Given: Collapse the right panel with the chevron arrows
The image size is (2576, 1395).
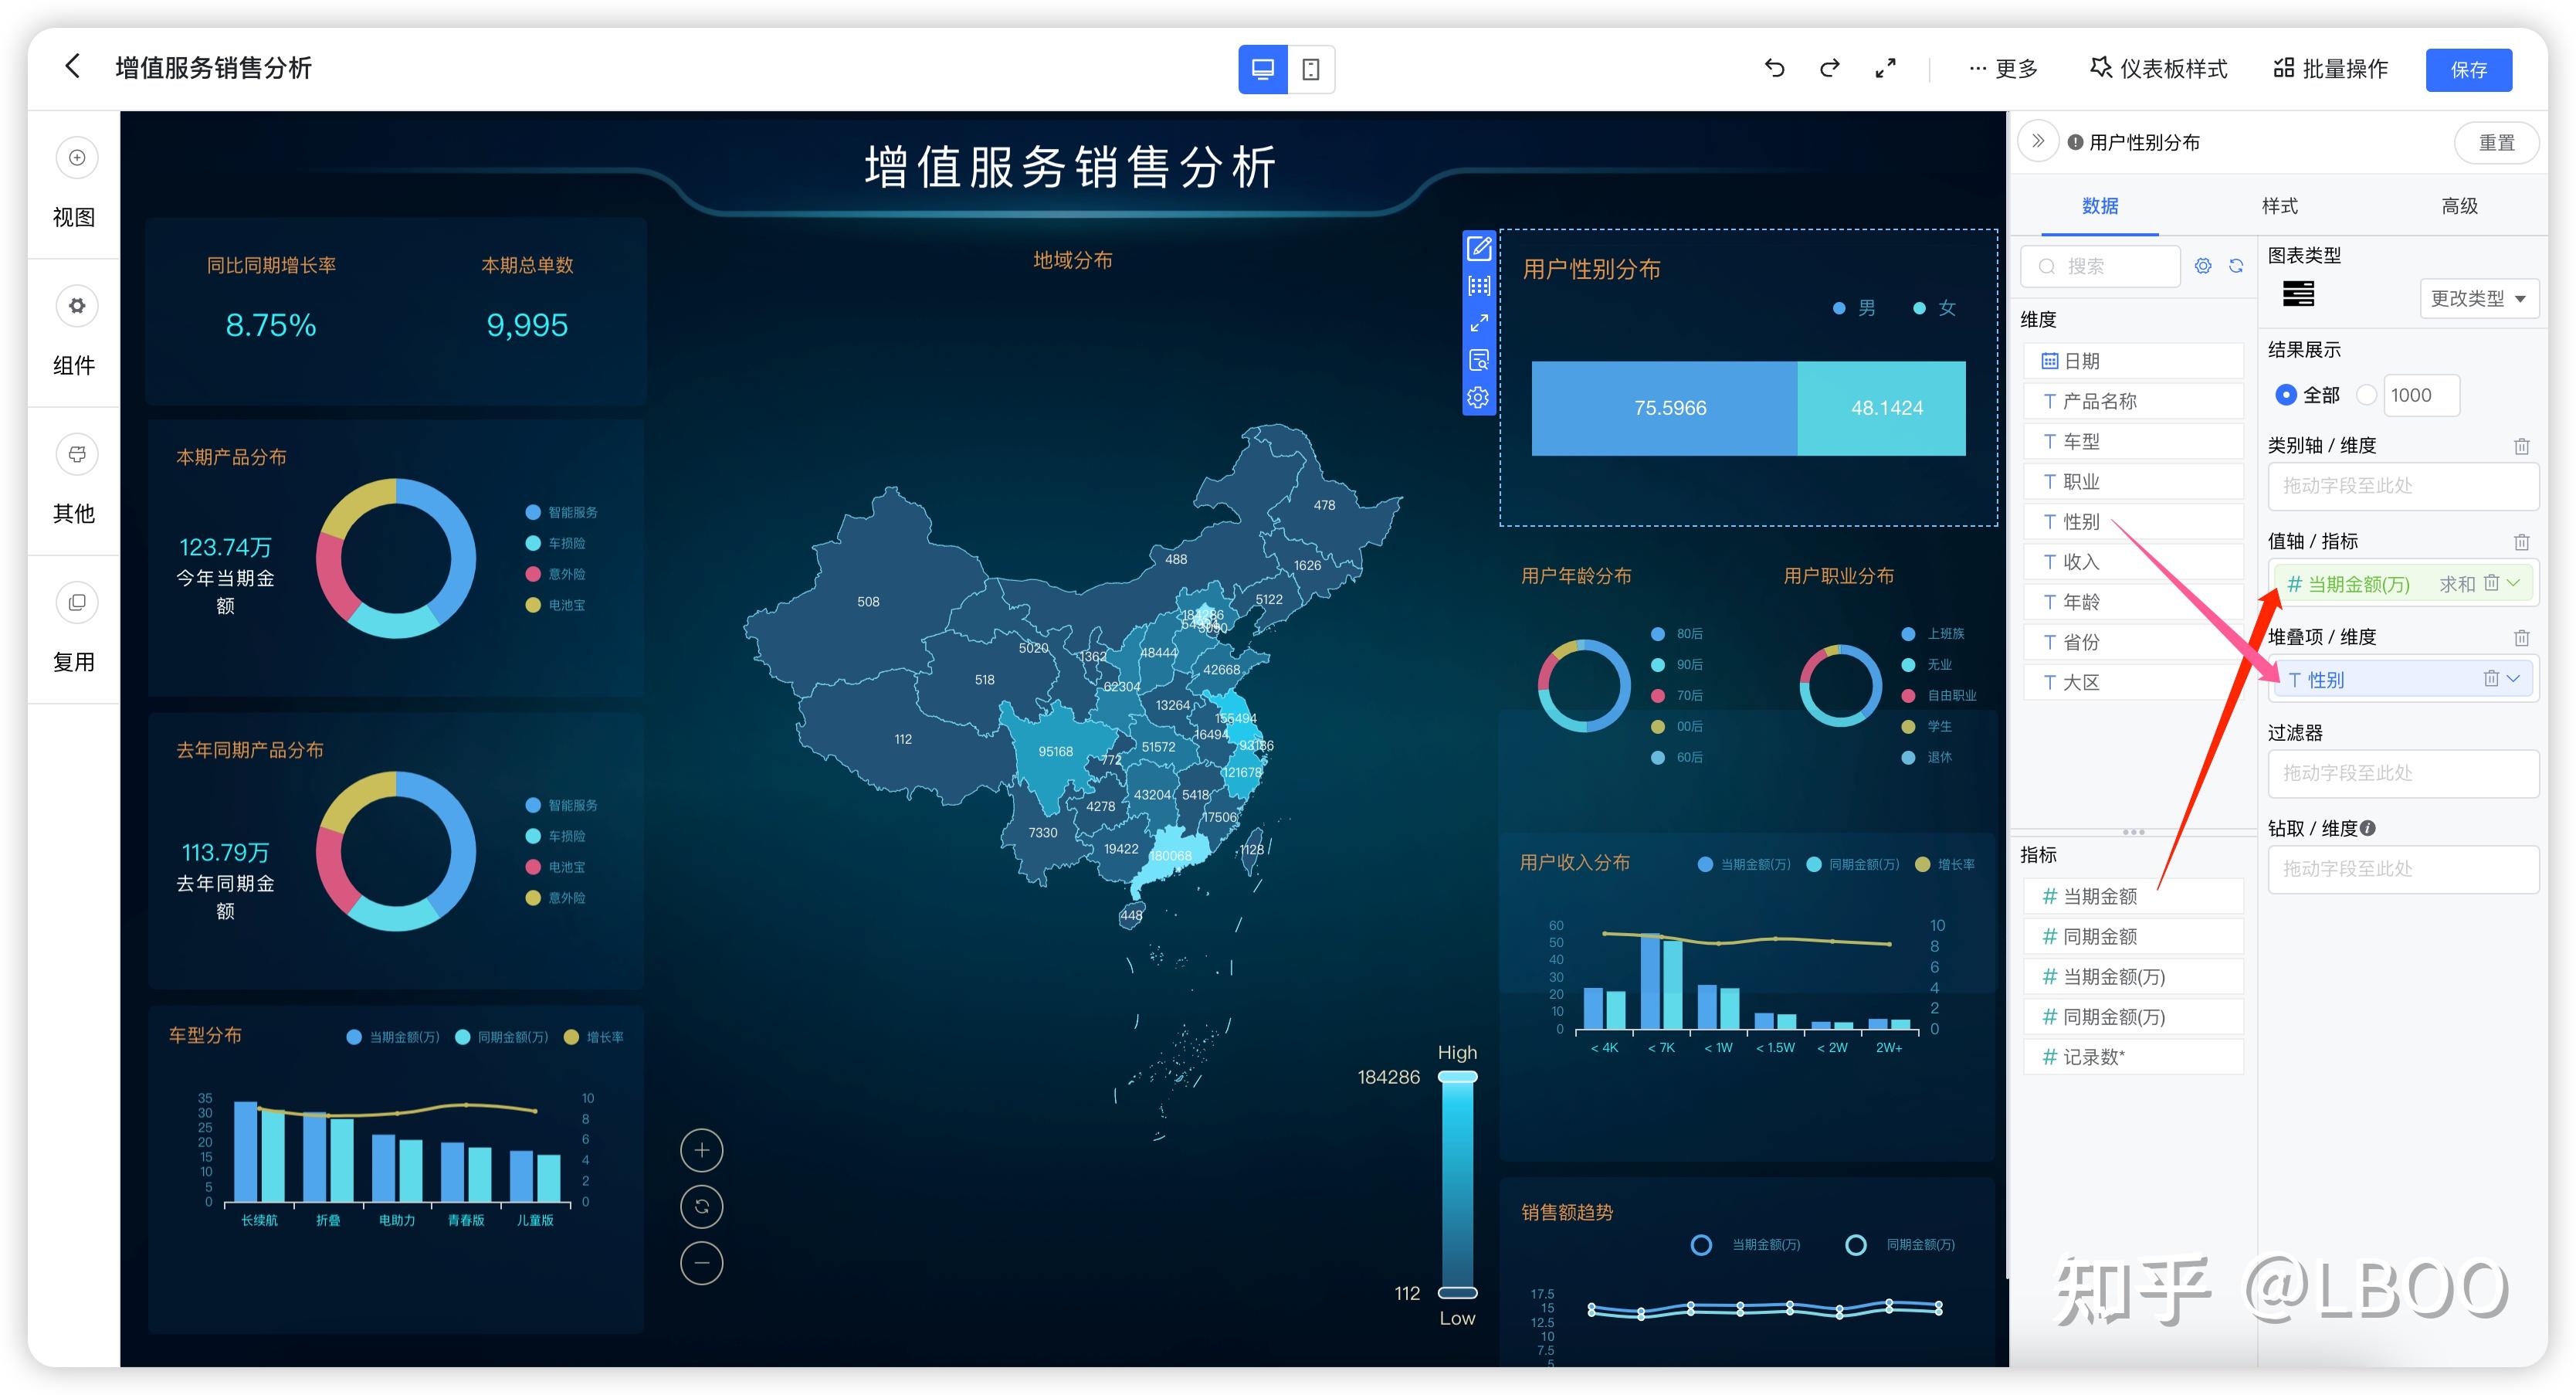Looking at the screenshot, I should [x=2038, y=140].
